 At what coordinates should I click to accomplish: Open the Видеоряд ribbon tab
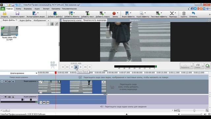click(x=28, y=9)
